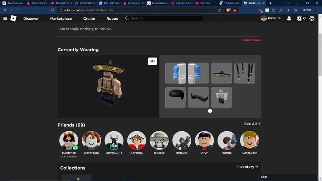
Task: Click the large avatar preview
Action: pyautogui.click(x=108, y=87)
